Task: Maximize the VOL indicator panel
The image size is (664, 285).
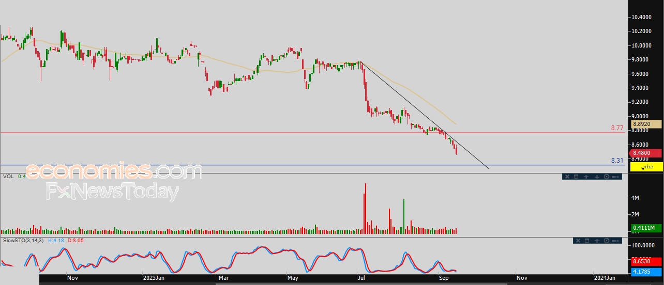Action: [577, 177]
